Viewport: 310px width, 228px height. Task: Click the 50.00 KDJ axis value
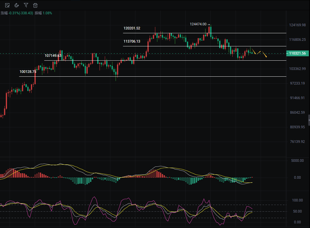(x=297, y=211)
